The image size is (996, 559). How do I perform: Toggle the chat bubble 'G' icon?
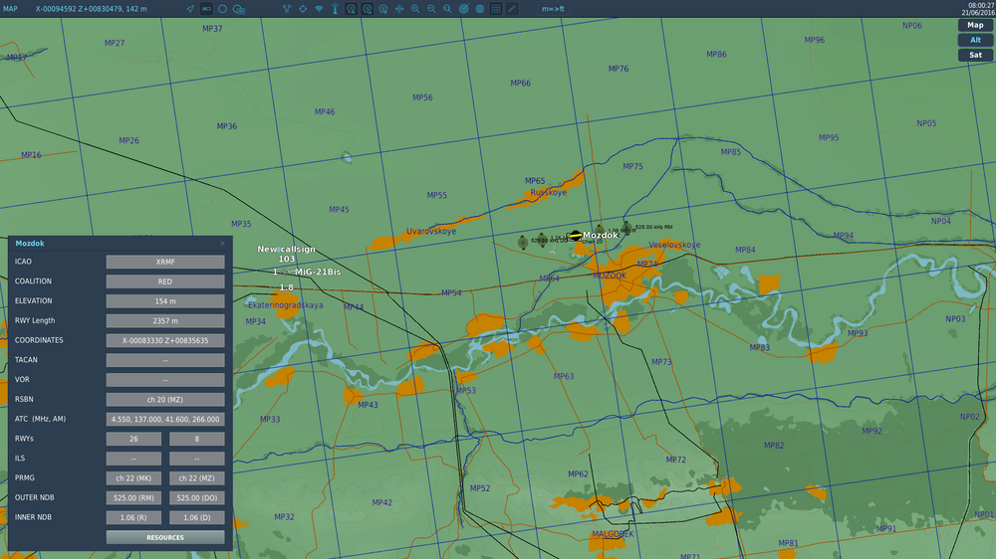368,9
